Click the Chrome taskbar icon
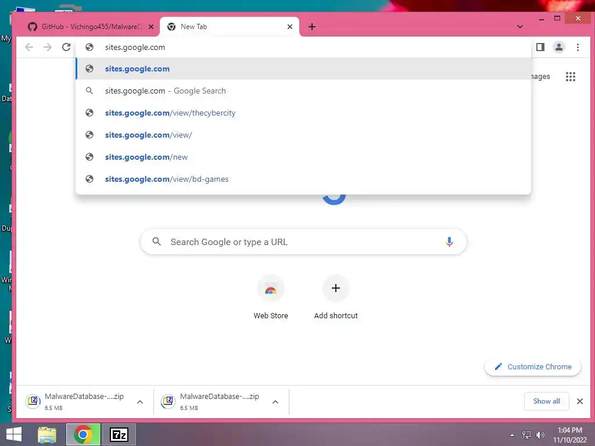Image resolution: width=595 pixels, height=446 pixels. (83, 434)
